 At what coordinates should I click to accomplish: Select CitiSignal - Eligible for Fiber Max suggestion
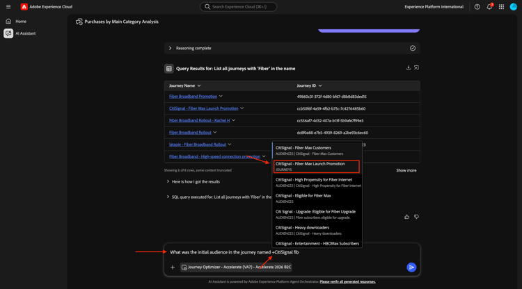click(x=317, y=198)
